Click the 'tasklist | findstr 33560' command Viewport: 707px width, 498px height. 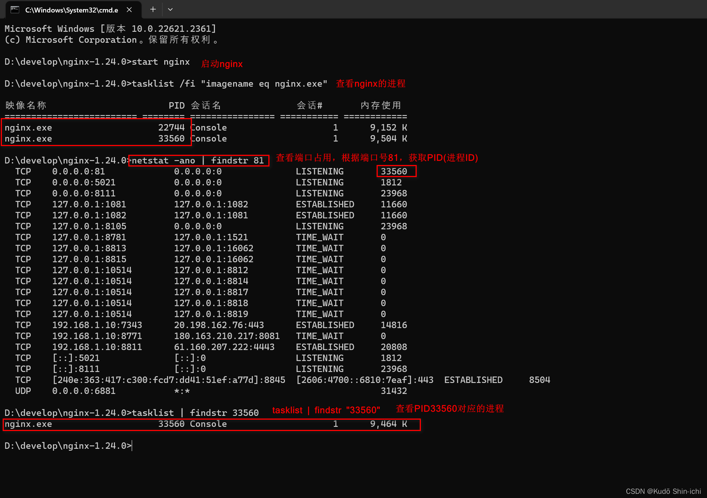pos(195,413)
